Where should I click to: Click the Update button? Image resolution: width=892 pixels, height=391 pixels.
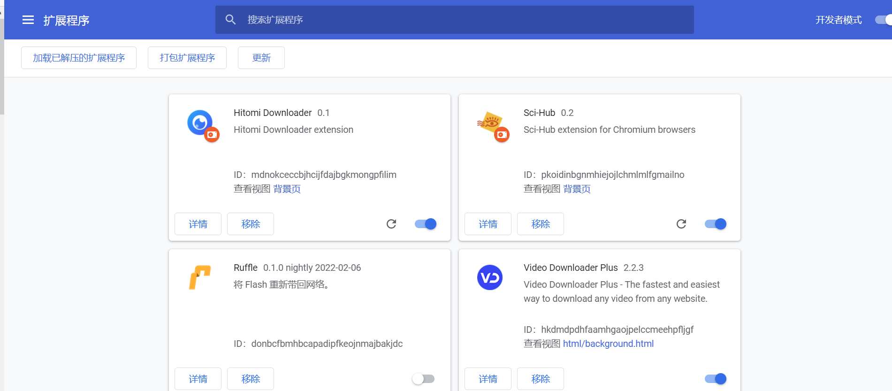(261, 58)
